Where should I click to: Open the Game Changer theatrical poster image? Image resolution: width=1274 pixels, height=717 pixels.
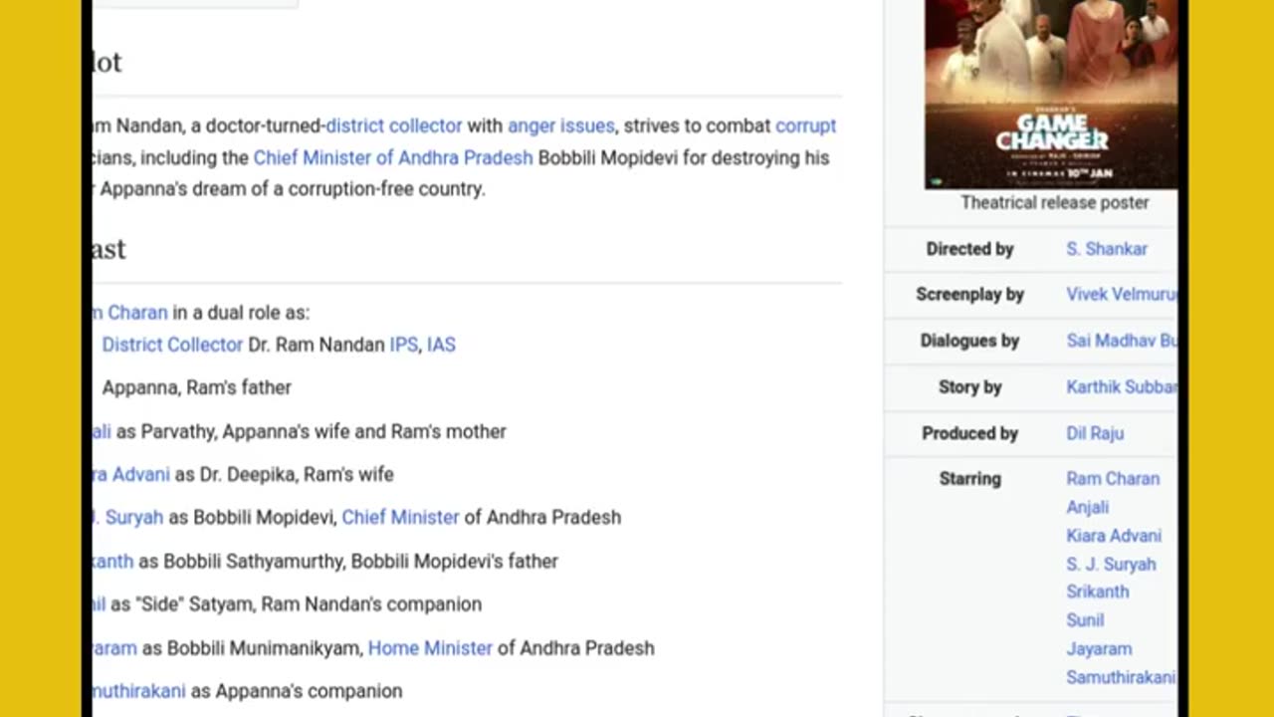tap(1050, 94)
